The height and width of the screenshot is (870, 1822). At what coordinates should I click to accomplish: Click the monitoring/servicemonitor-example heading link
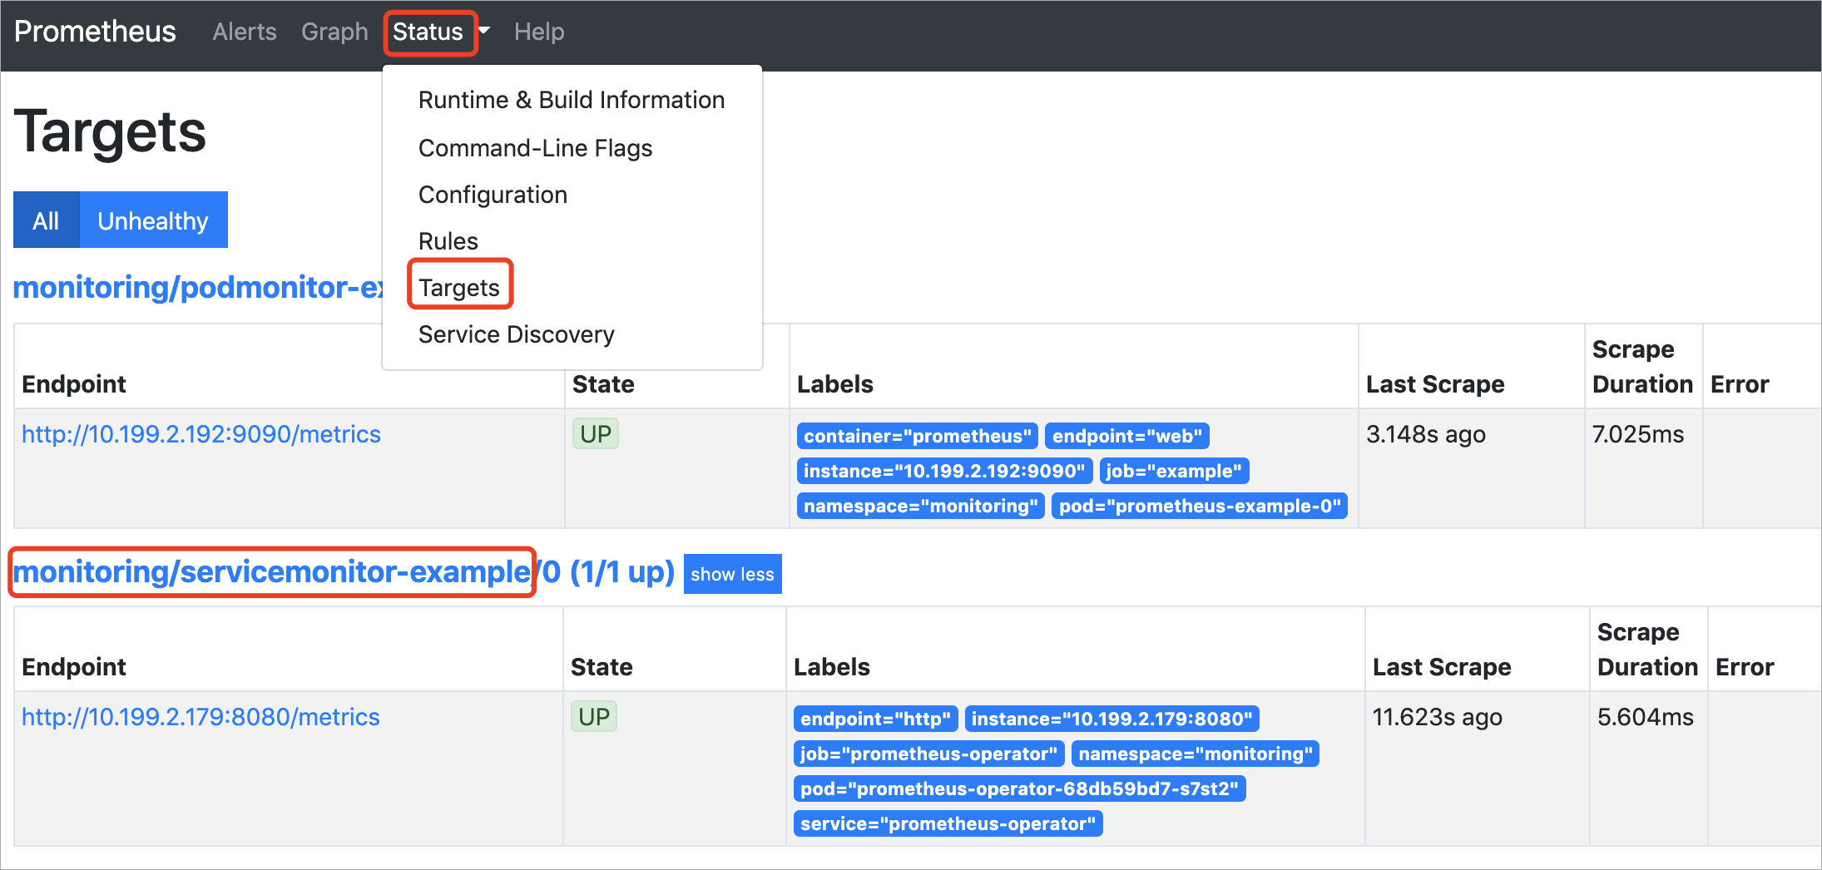point(271,572)
